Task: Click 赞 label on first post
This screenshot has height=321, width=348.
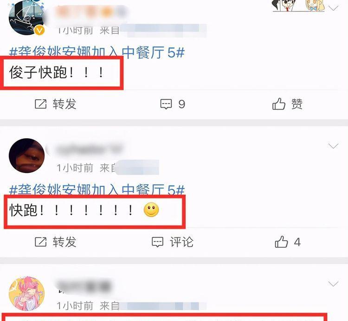Action: (297, 104)
